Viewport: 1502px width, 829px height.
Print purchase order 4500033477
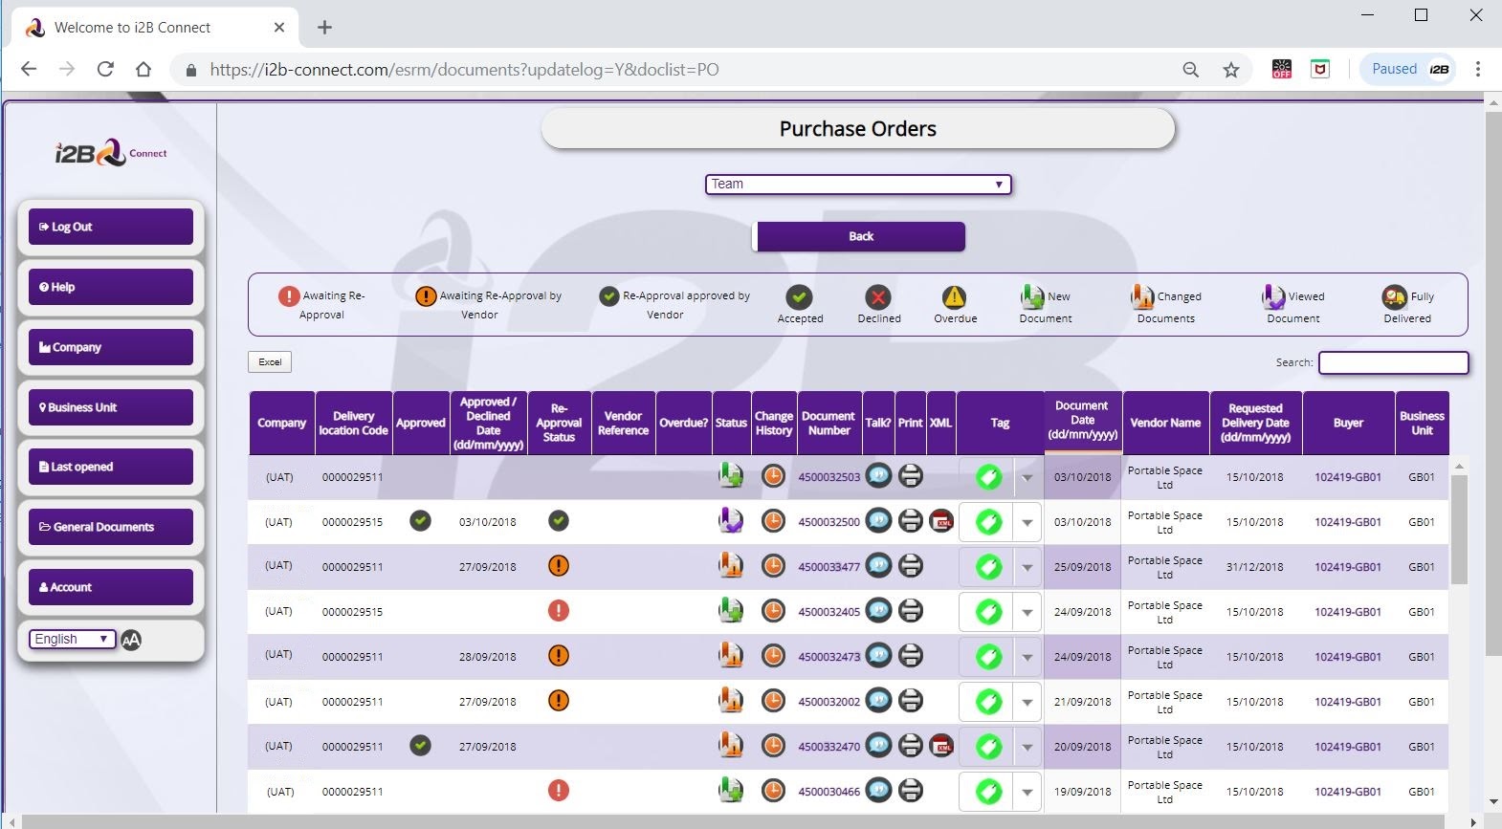911,566
